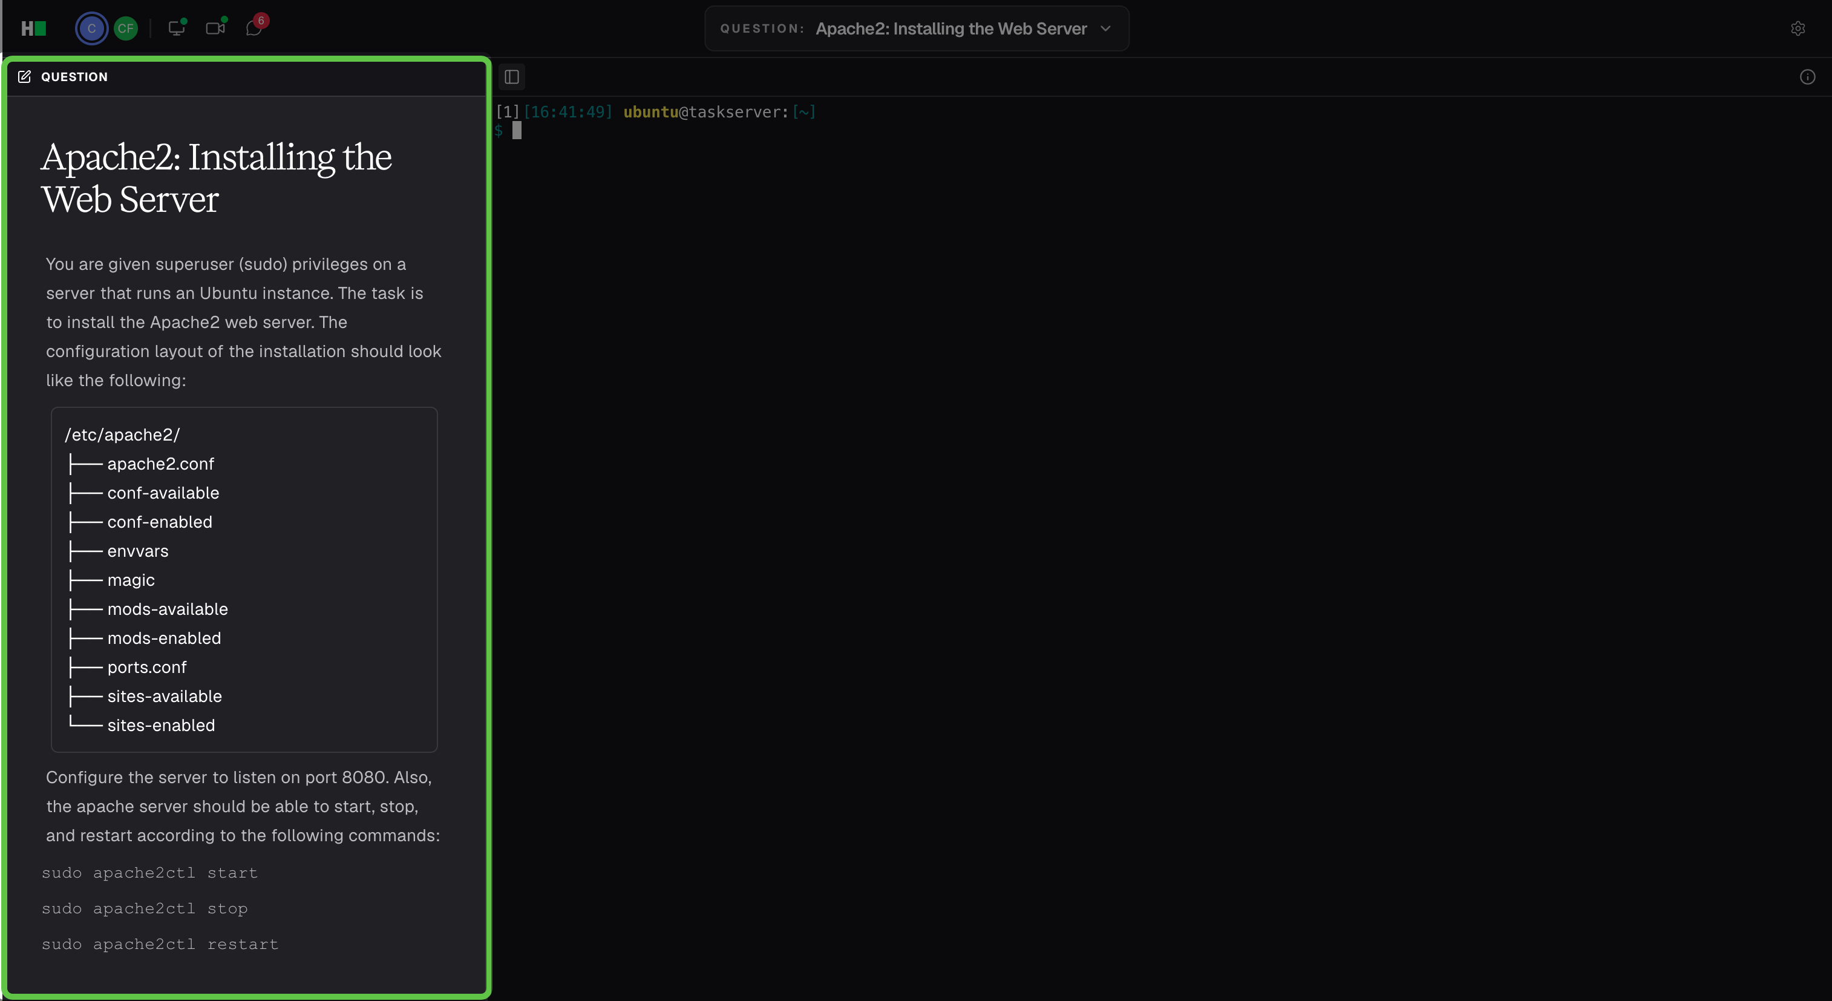Click the HackerRank logo icon
The height and width of the screenshot is (1001, 1832).
[x=33, y=28]
